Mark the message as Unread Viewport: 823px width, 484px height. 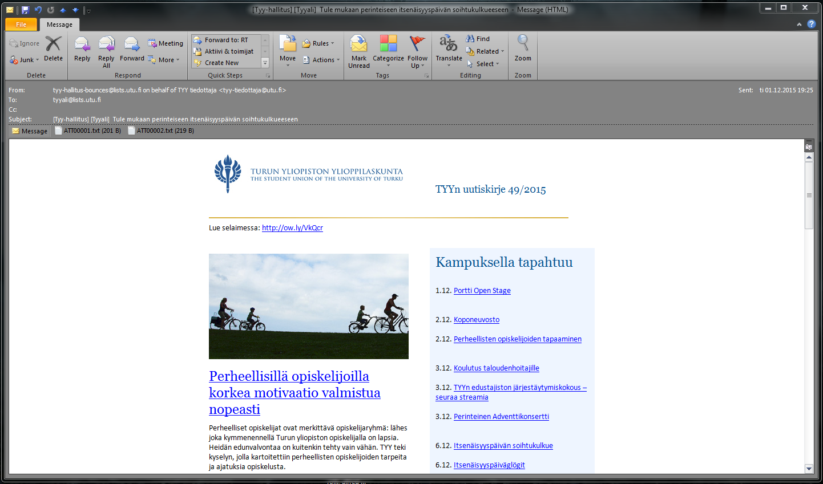(359, 52)
